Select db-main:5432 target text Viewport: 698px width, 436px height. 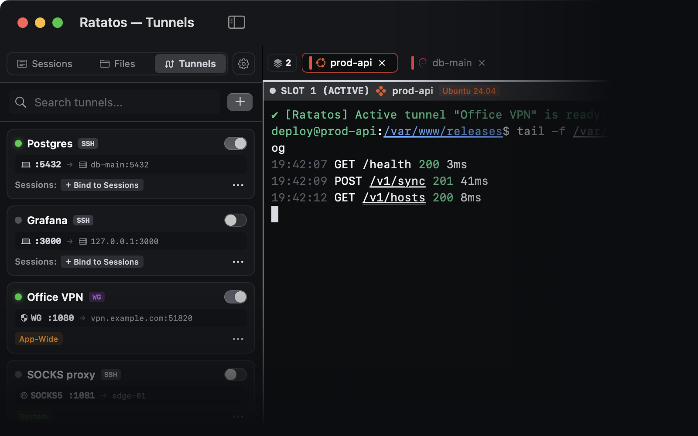[120, 165]
